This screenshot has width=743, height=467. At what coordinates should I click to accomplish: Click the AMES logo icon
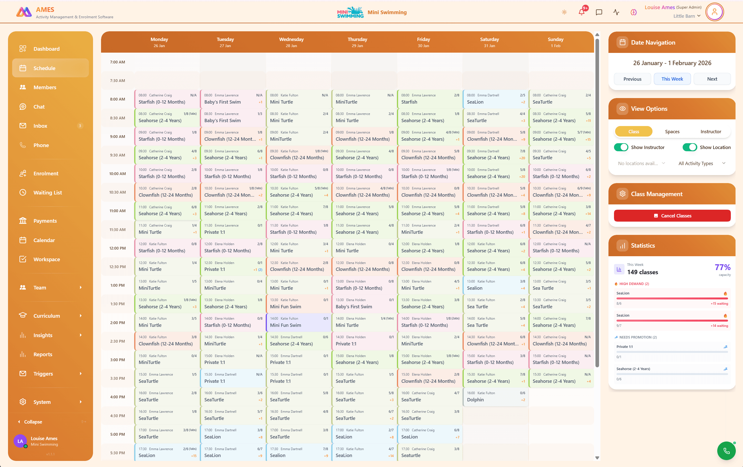tap(24, 12)
